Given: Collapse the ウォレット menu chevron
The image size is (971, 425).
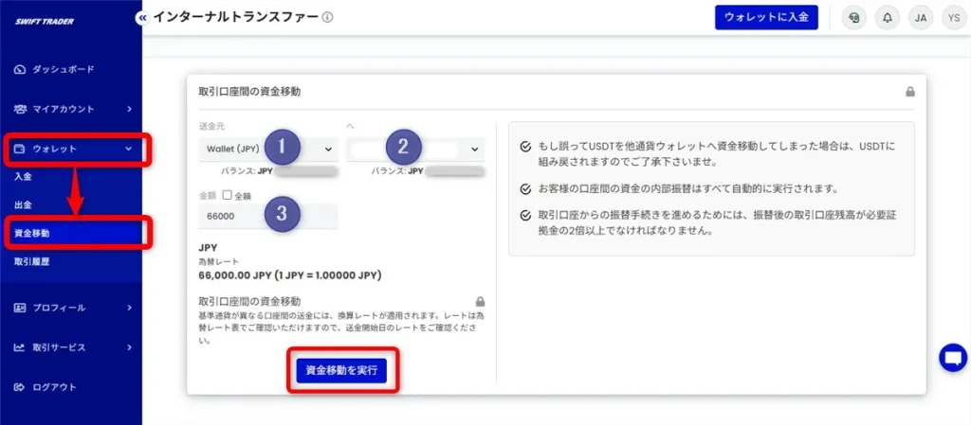Looking at the screenshot, I should (x=129, y=149).
